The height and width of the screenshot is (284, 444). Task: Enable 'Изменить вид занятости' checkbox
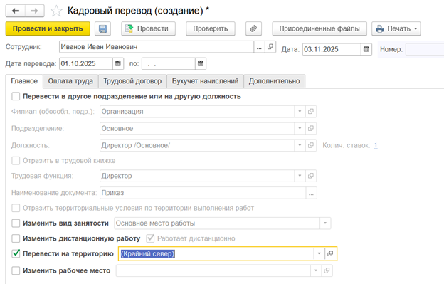[16, 223]
